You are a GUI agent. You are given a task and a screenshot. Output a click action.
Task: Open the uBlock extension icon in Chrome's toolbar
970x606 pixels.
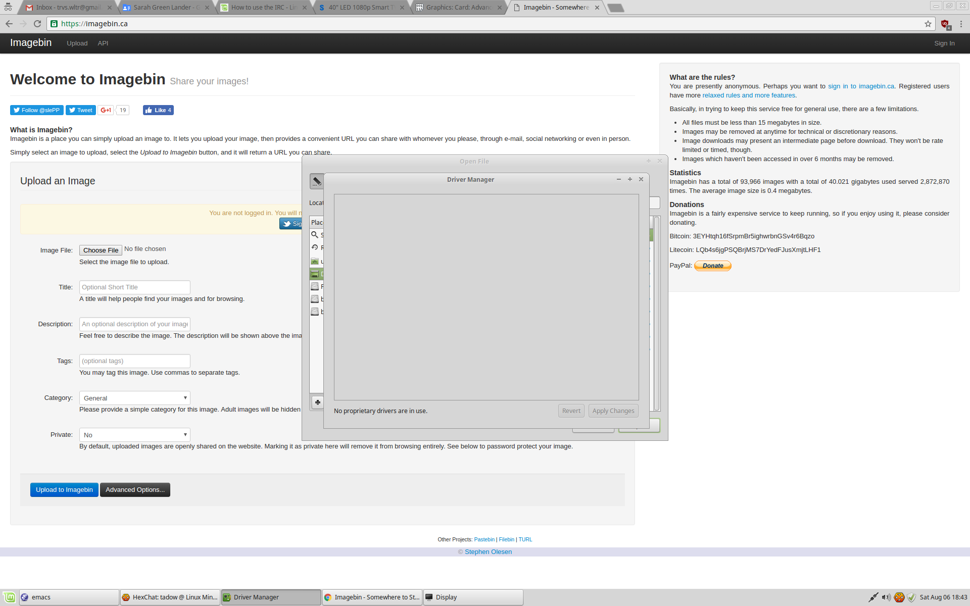(x=945, y=24)
